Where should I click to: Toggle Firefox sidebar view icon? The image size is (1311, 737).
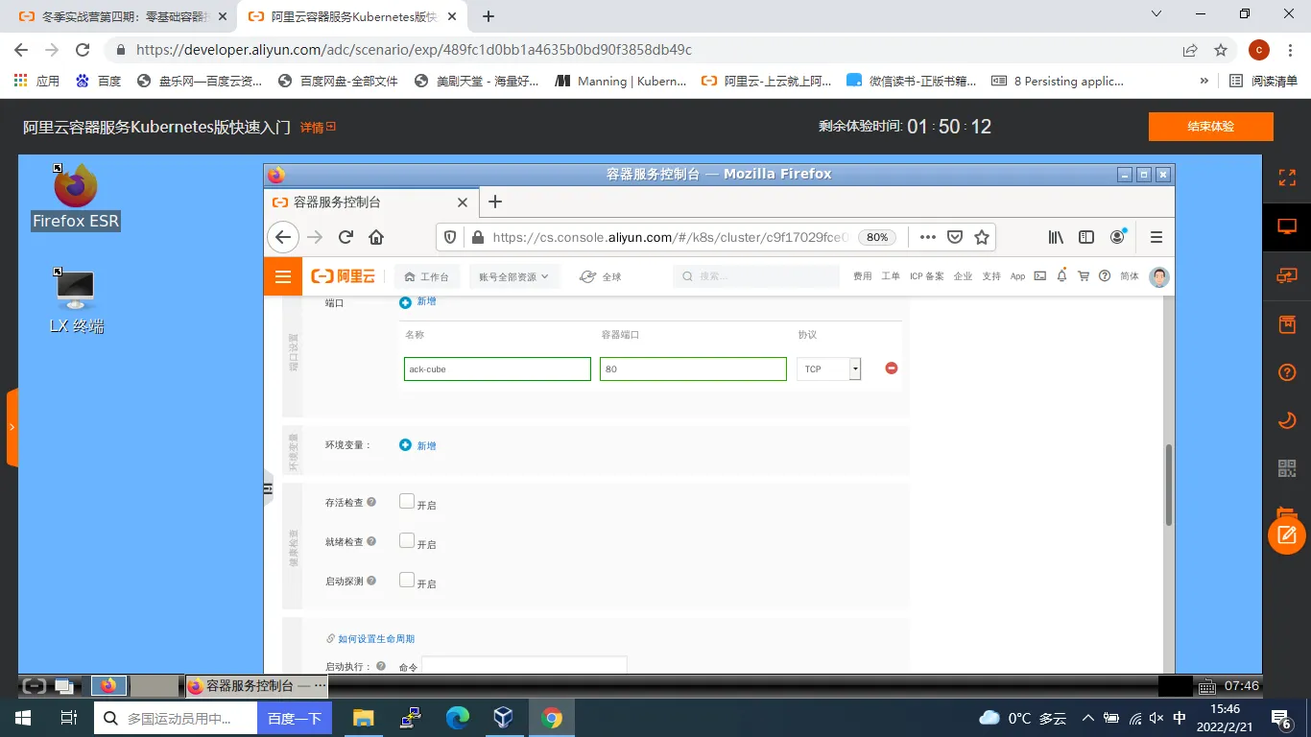1086,237
